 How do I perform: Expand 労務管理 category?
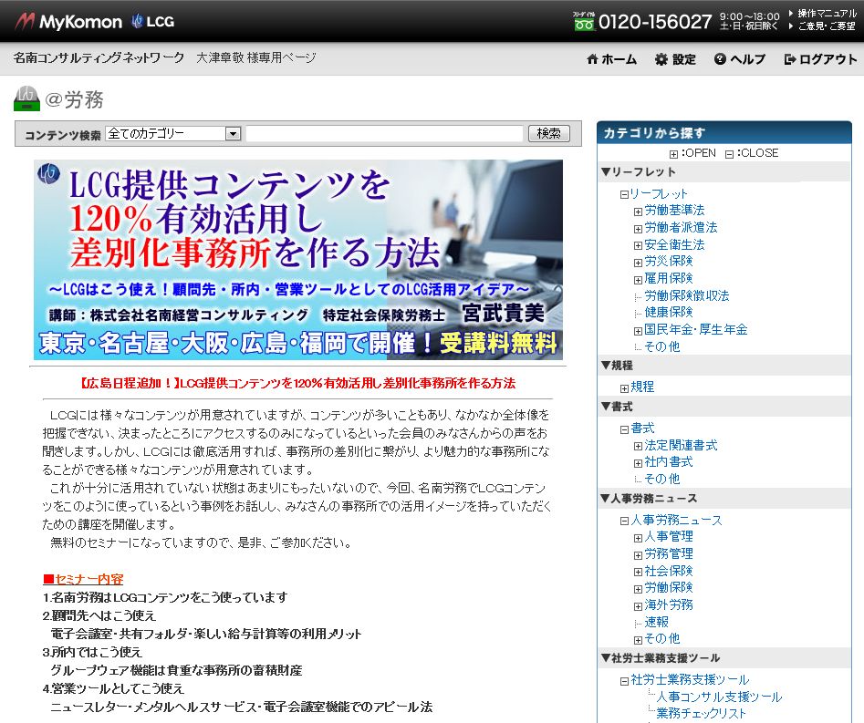coord(638,555)
